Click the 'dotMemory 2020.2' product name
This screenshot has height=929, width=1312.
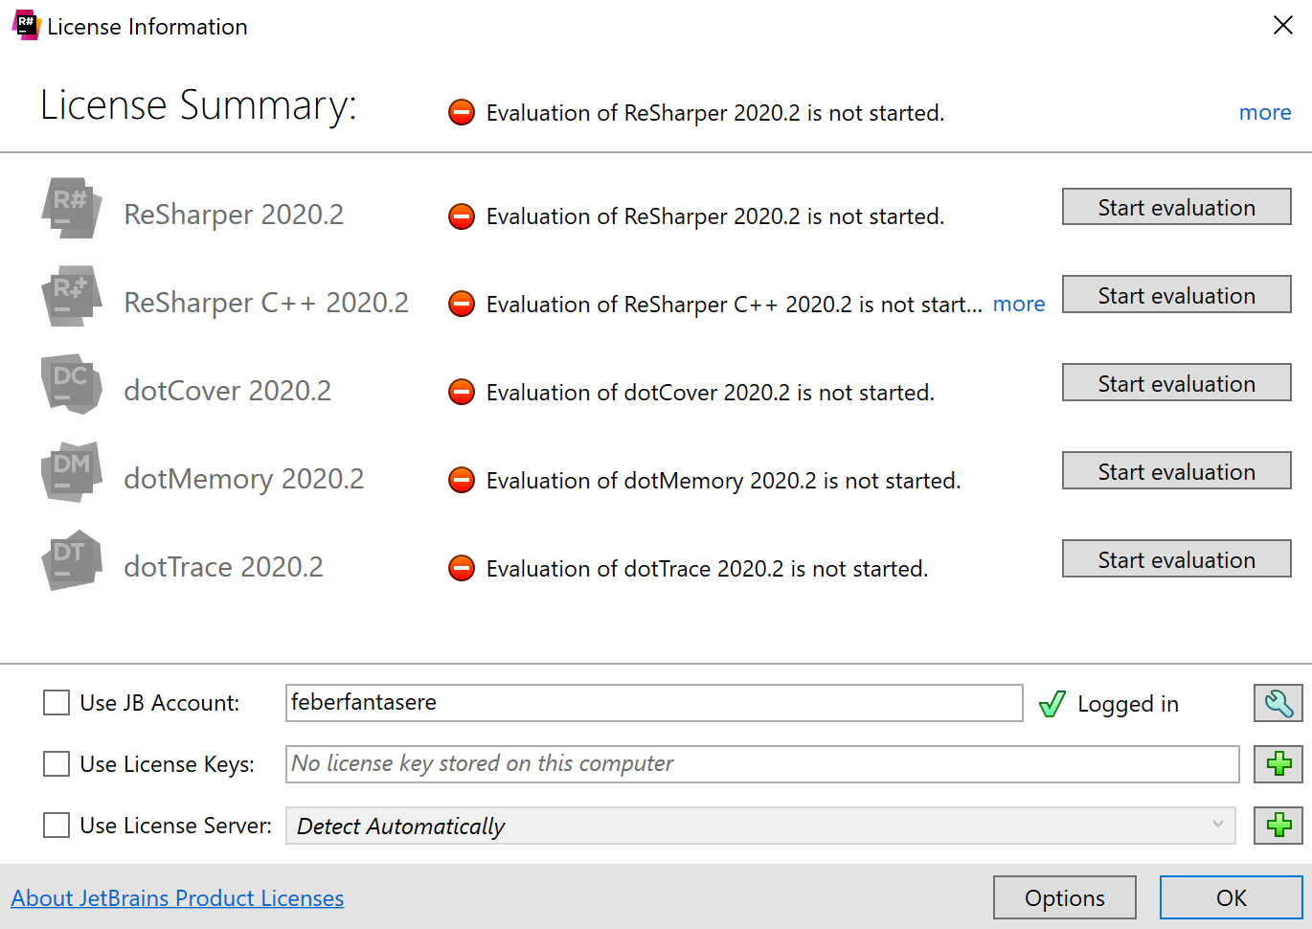244,479
